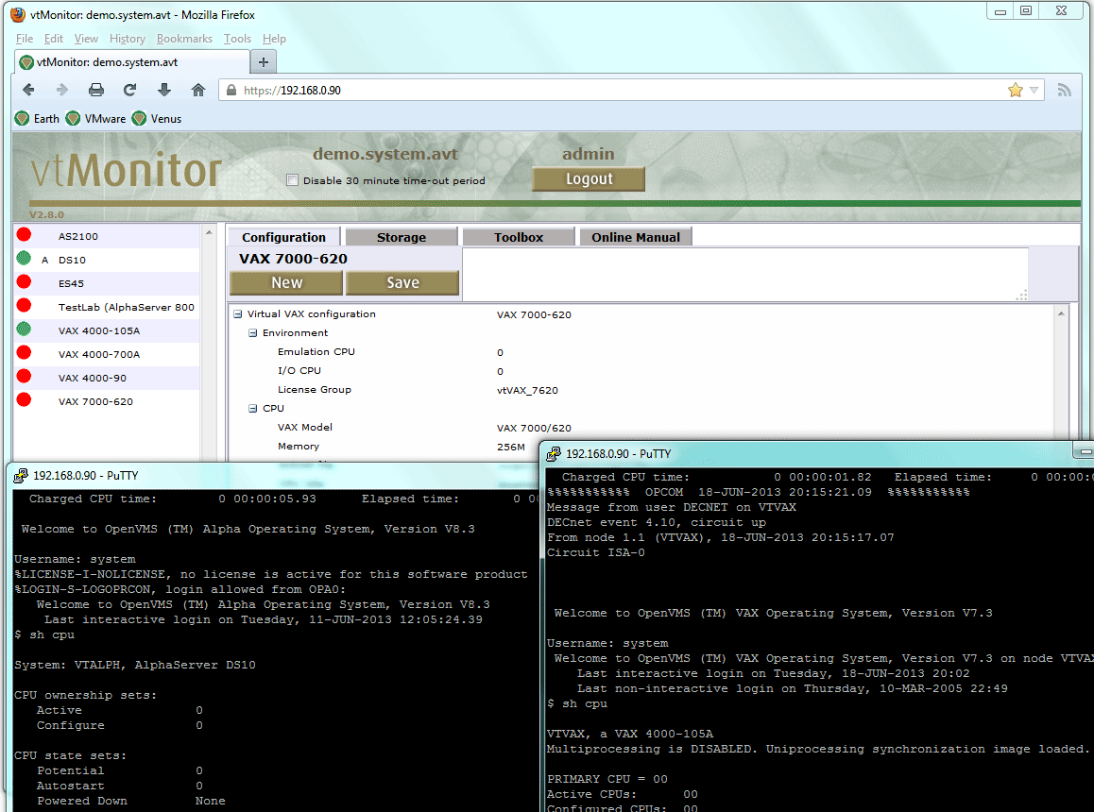The image size is (1094, 812).
Task: Switch to the Configuration tab
Action: (284, 237)
